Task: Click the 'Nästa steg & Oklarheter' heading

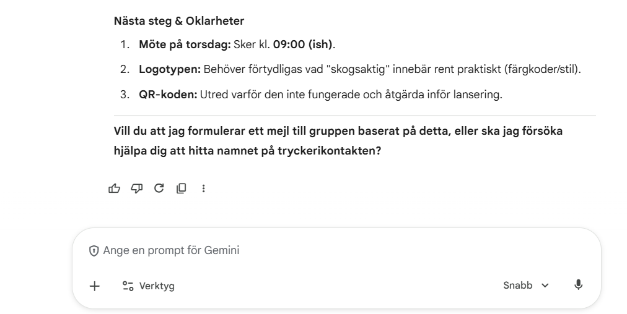Action: pyautogui.click(x=179, y=20)
